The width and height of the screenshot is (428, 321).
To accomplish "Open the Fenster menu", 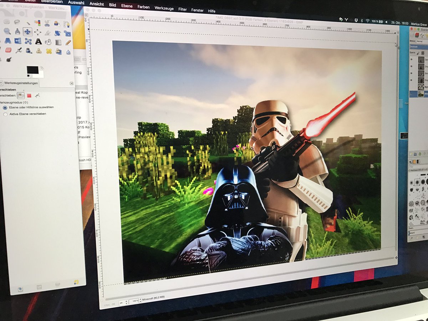I will (x=197, y=10).
